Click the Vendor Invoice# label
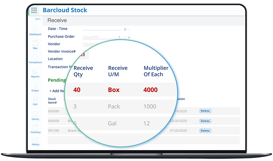This screenshot has height=161, width=273. [62, 51]
